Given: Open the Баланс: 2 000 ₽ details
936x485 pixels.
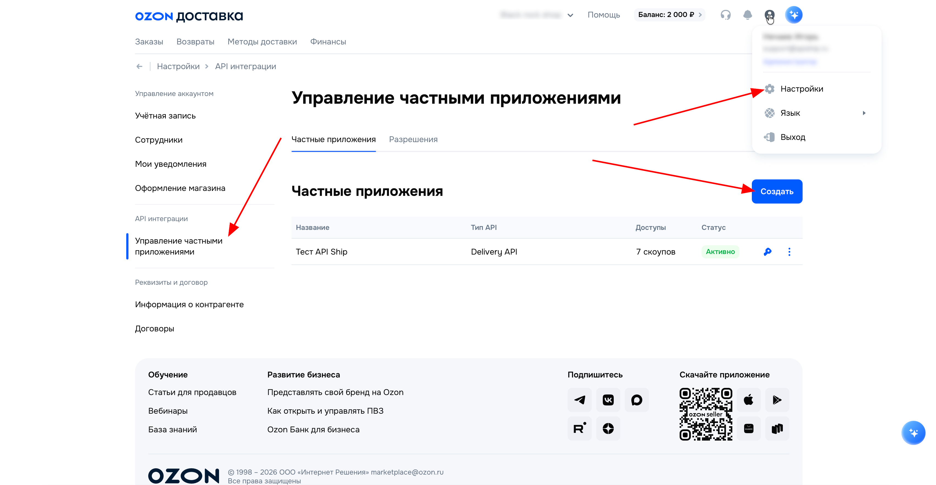Looking at the screenshot, I should [x=669, y=15].
